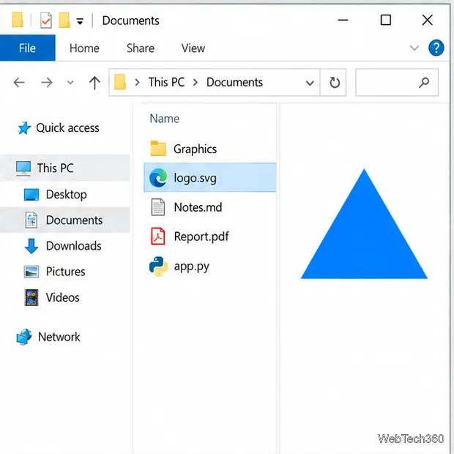This screenshot has width=454, height=454.
Task: Switch to the Home ribbon tab
Action: pyautogui.click(x=84, y=48)
